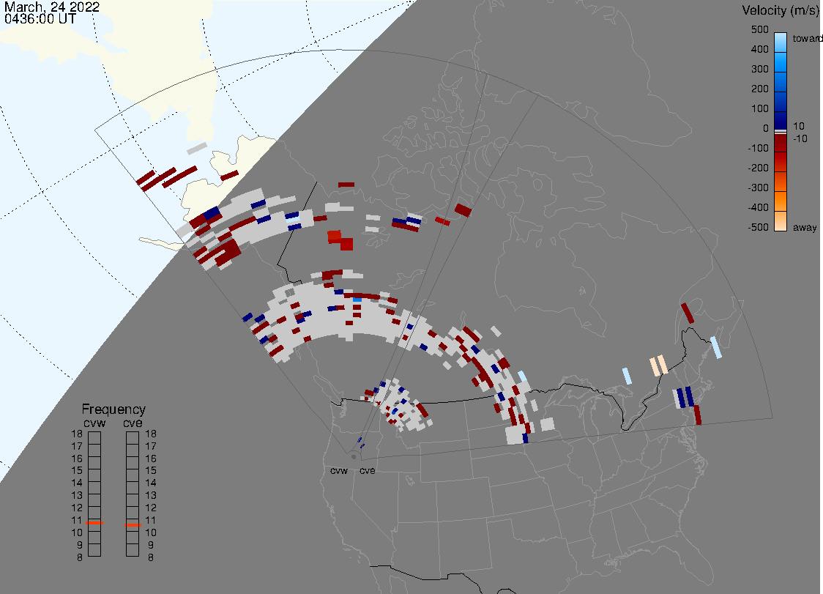The width and height of the screenshot is (823, 594).
Task: Click the bright red velocity squares in northern Canada
Action: 340,239
